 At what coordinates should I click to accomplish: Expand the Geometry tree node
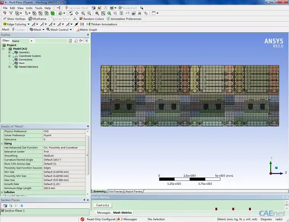pos(9,52)
